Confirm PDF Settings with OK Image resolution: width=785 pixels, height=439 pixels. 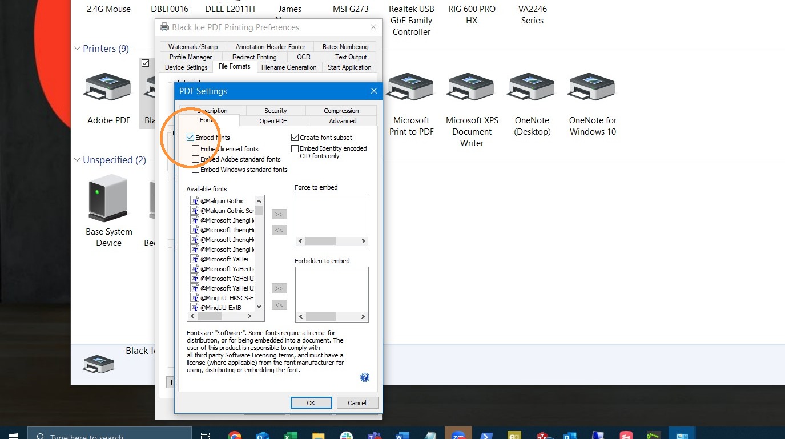tap(311, 402)
